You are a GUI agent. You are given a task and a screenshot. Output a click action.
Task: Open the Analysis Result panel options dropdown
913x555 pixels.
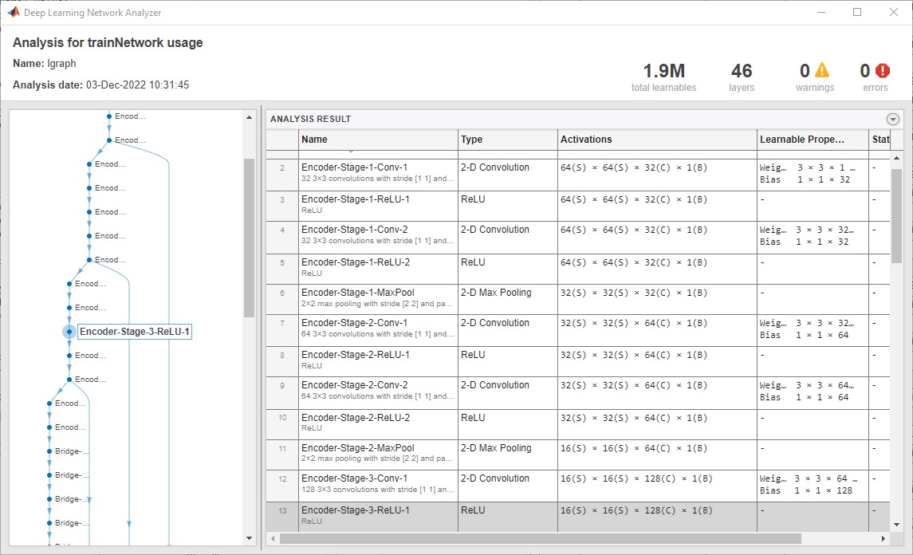(892, 120)
